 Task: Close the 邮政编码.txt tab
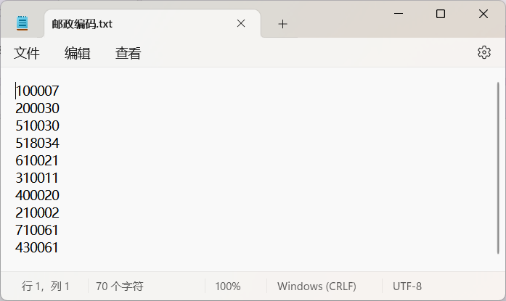[241, 23]
